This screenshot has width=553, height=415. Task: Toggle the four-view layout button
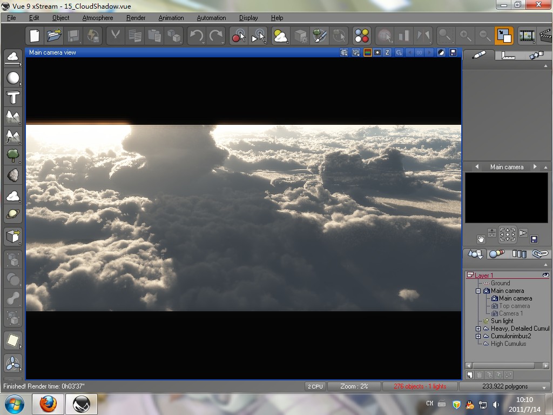[504, 36]
